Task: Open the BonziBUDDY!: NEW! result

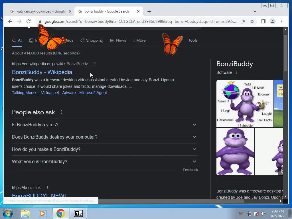Action: pyautogui.click(x=39, y=196)
